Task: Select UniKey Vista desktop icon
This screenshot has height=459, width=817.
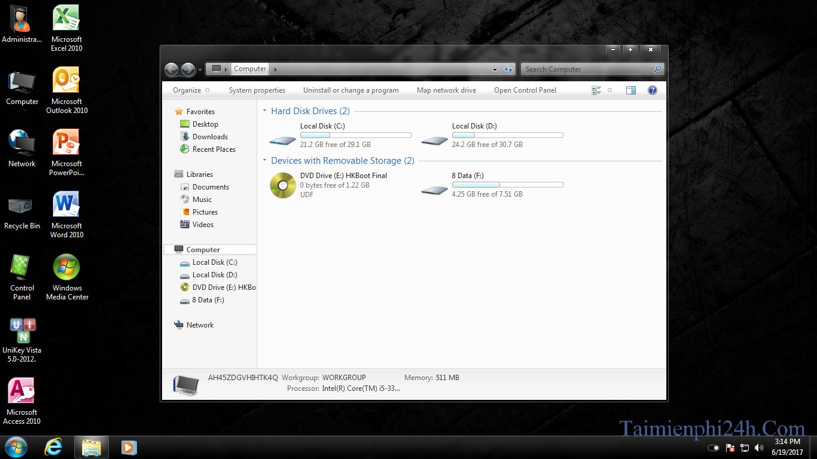Action: pos(22,339)
